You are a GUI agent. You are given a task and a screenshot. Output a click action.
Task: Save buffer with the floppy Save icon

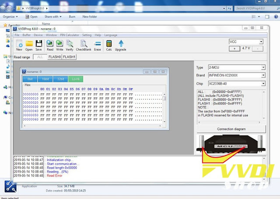coord(38,45)
